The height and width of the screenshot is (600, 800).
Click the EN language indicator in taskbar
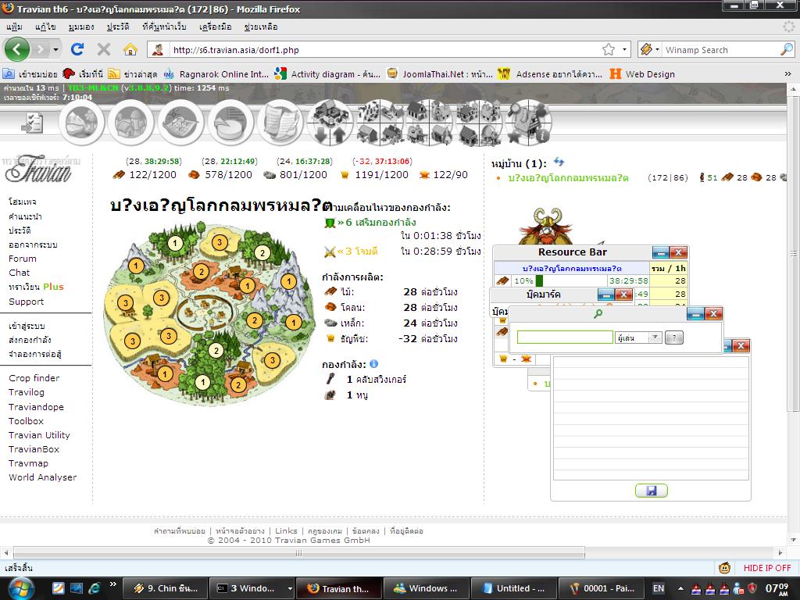pyautogui.click(x=659, y=588)
